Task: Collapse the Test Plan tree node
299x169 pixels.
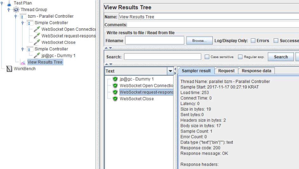Action: 2,3
